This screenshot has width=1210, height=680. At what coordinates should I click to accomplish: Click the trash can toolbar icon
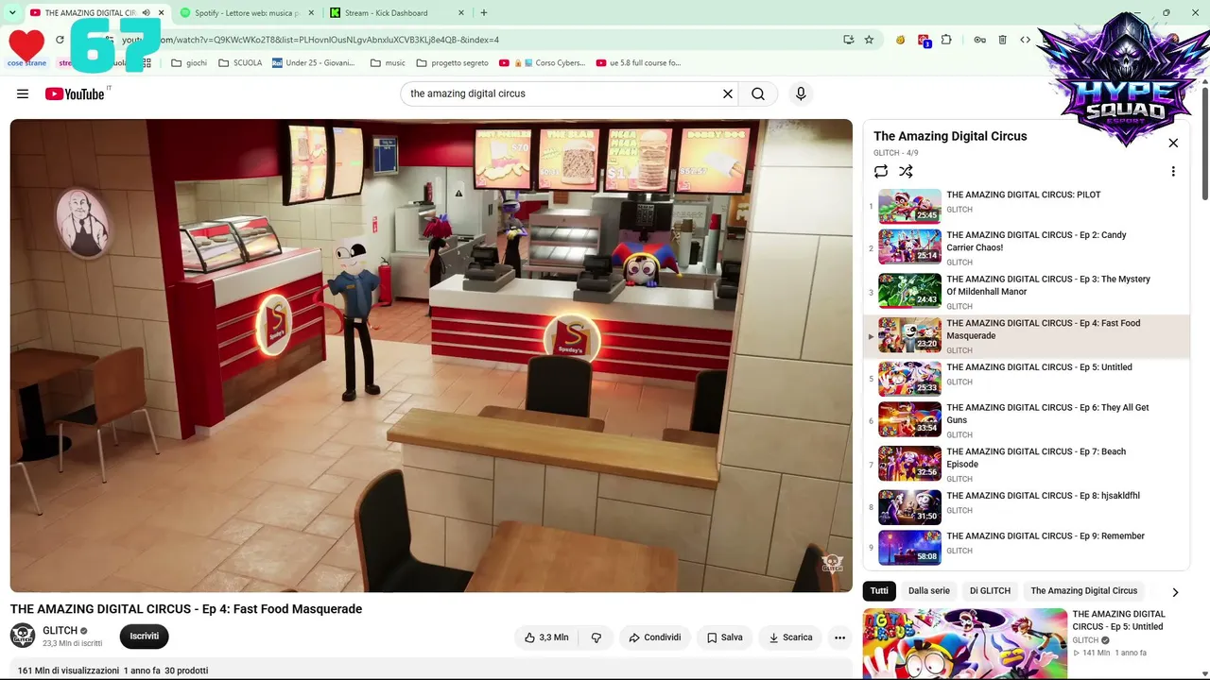[x=1003, y=40]
